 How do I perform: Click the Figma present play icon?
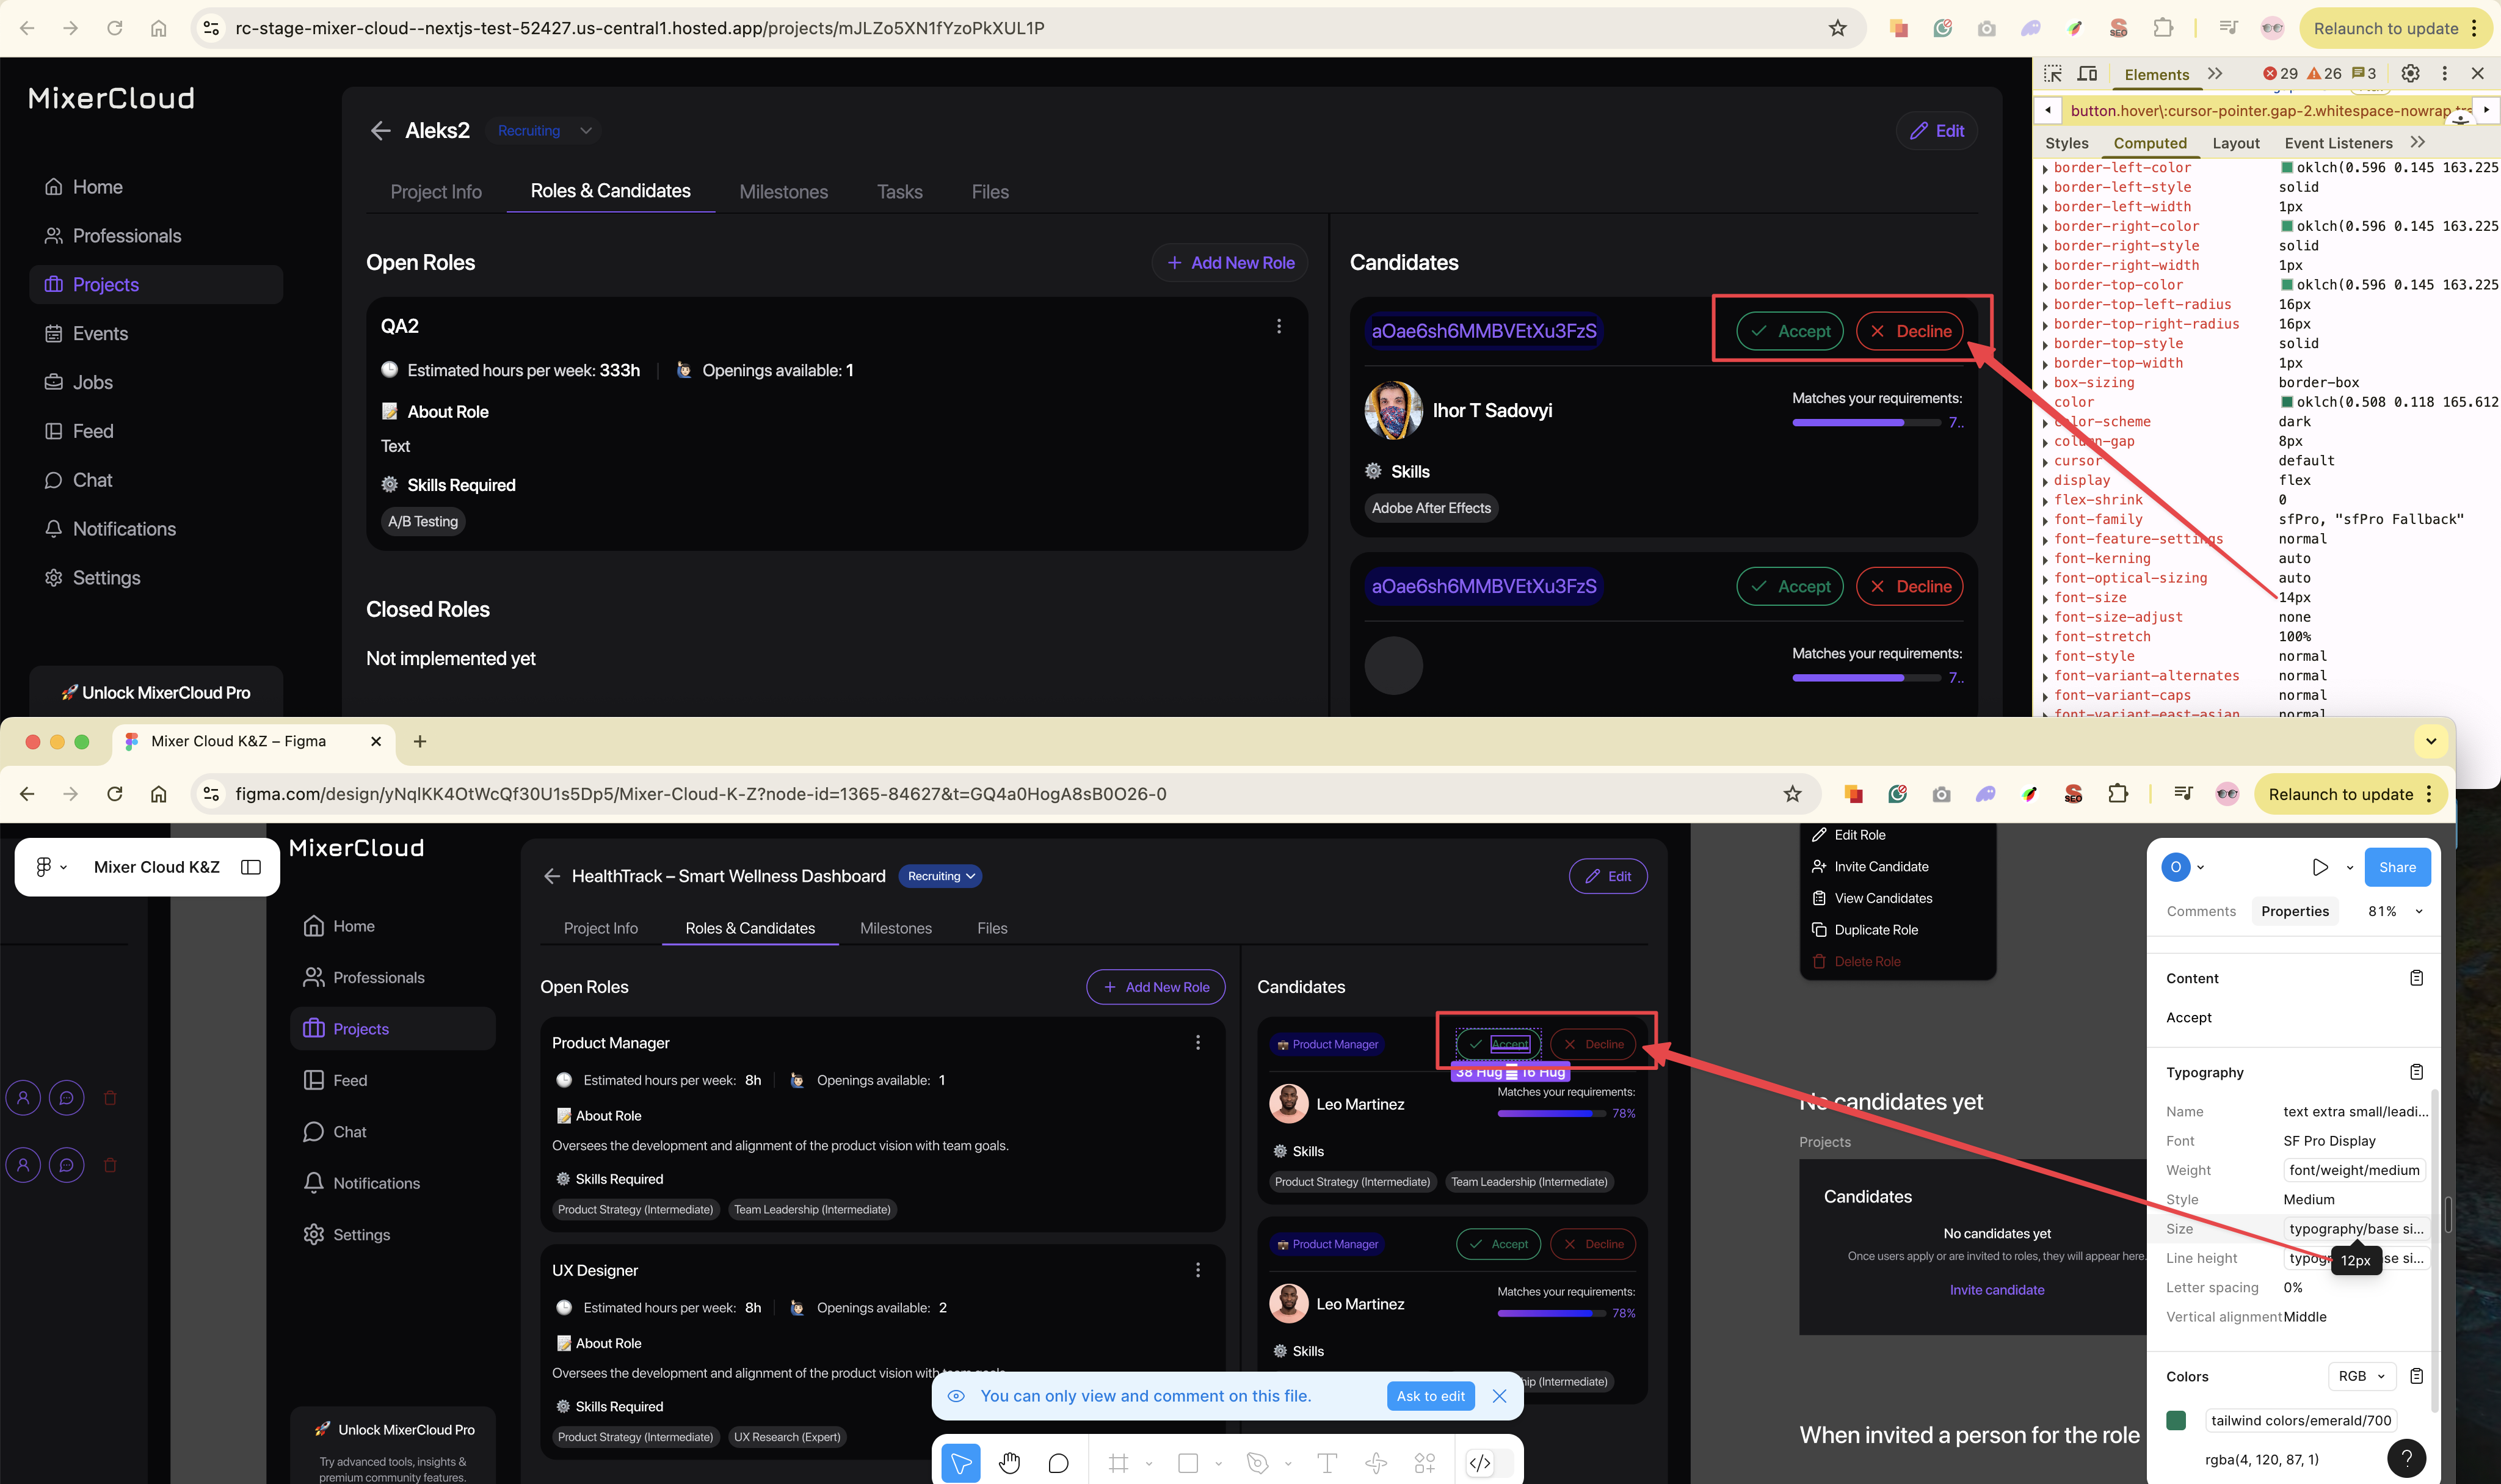[x=2320, y=867]
